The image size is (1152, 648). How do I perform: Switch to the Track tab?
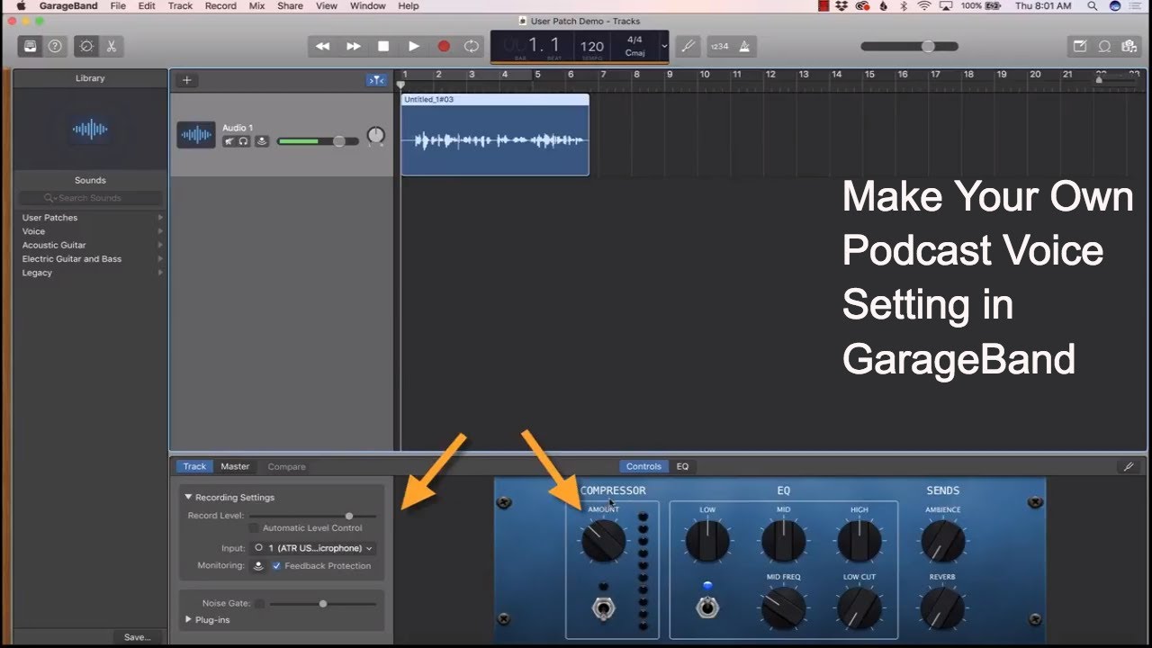(194, 466)
